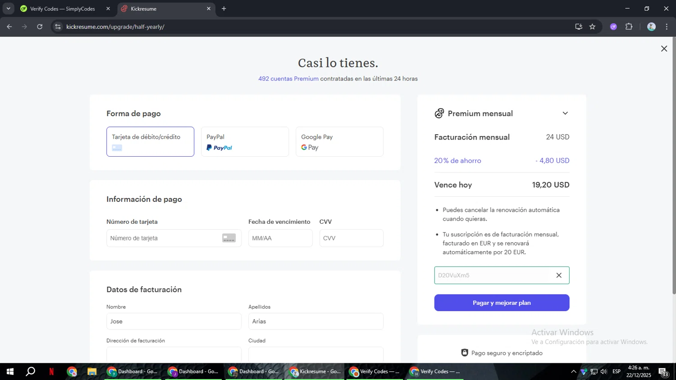
Task: Choose PayPal as payment method
Action: click(x=245, y=142)
